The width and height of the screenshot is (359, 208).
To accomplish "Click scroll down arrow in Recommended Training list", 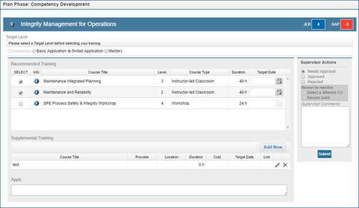I will tap(288, 127).
